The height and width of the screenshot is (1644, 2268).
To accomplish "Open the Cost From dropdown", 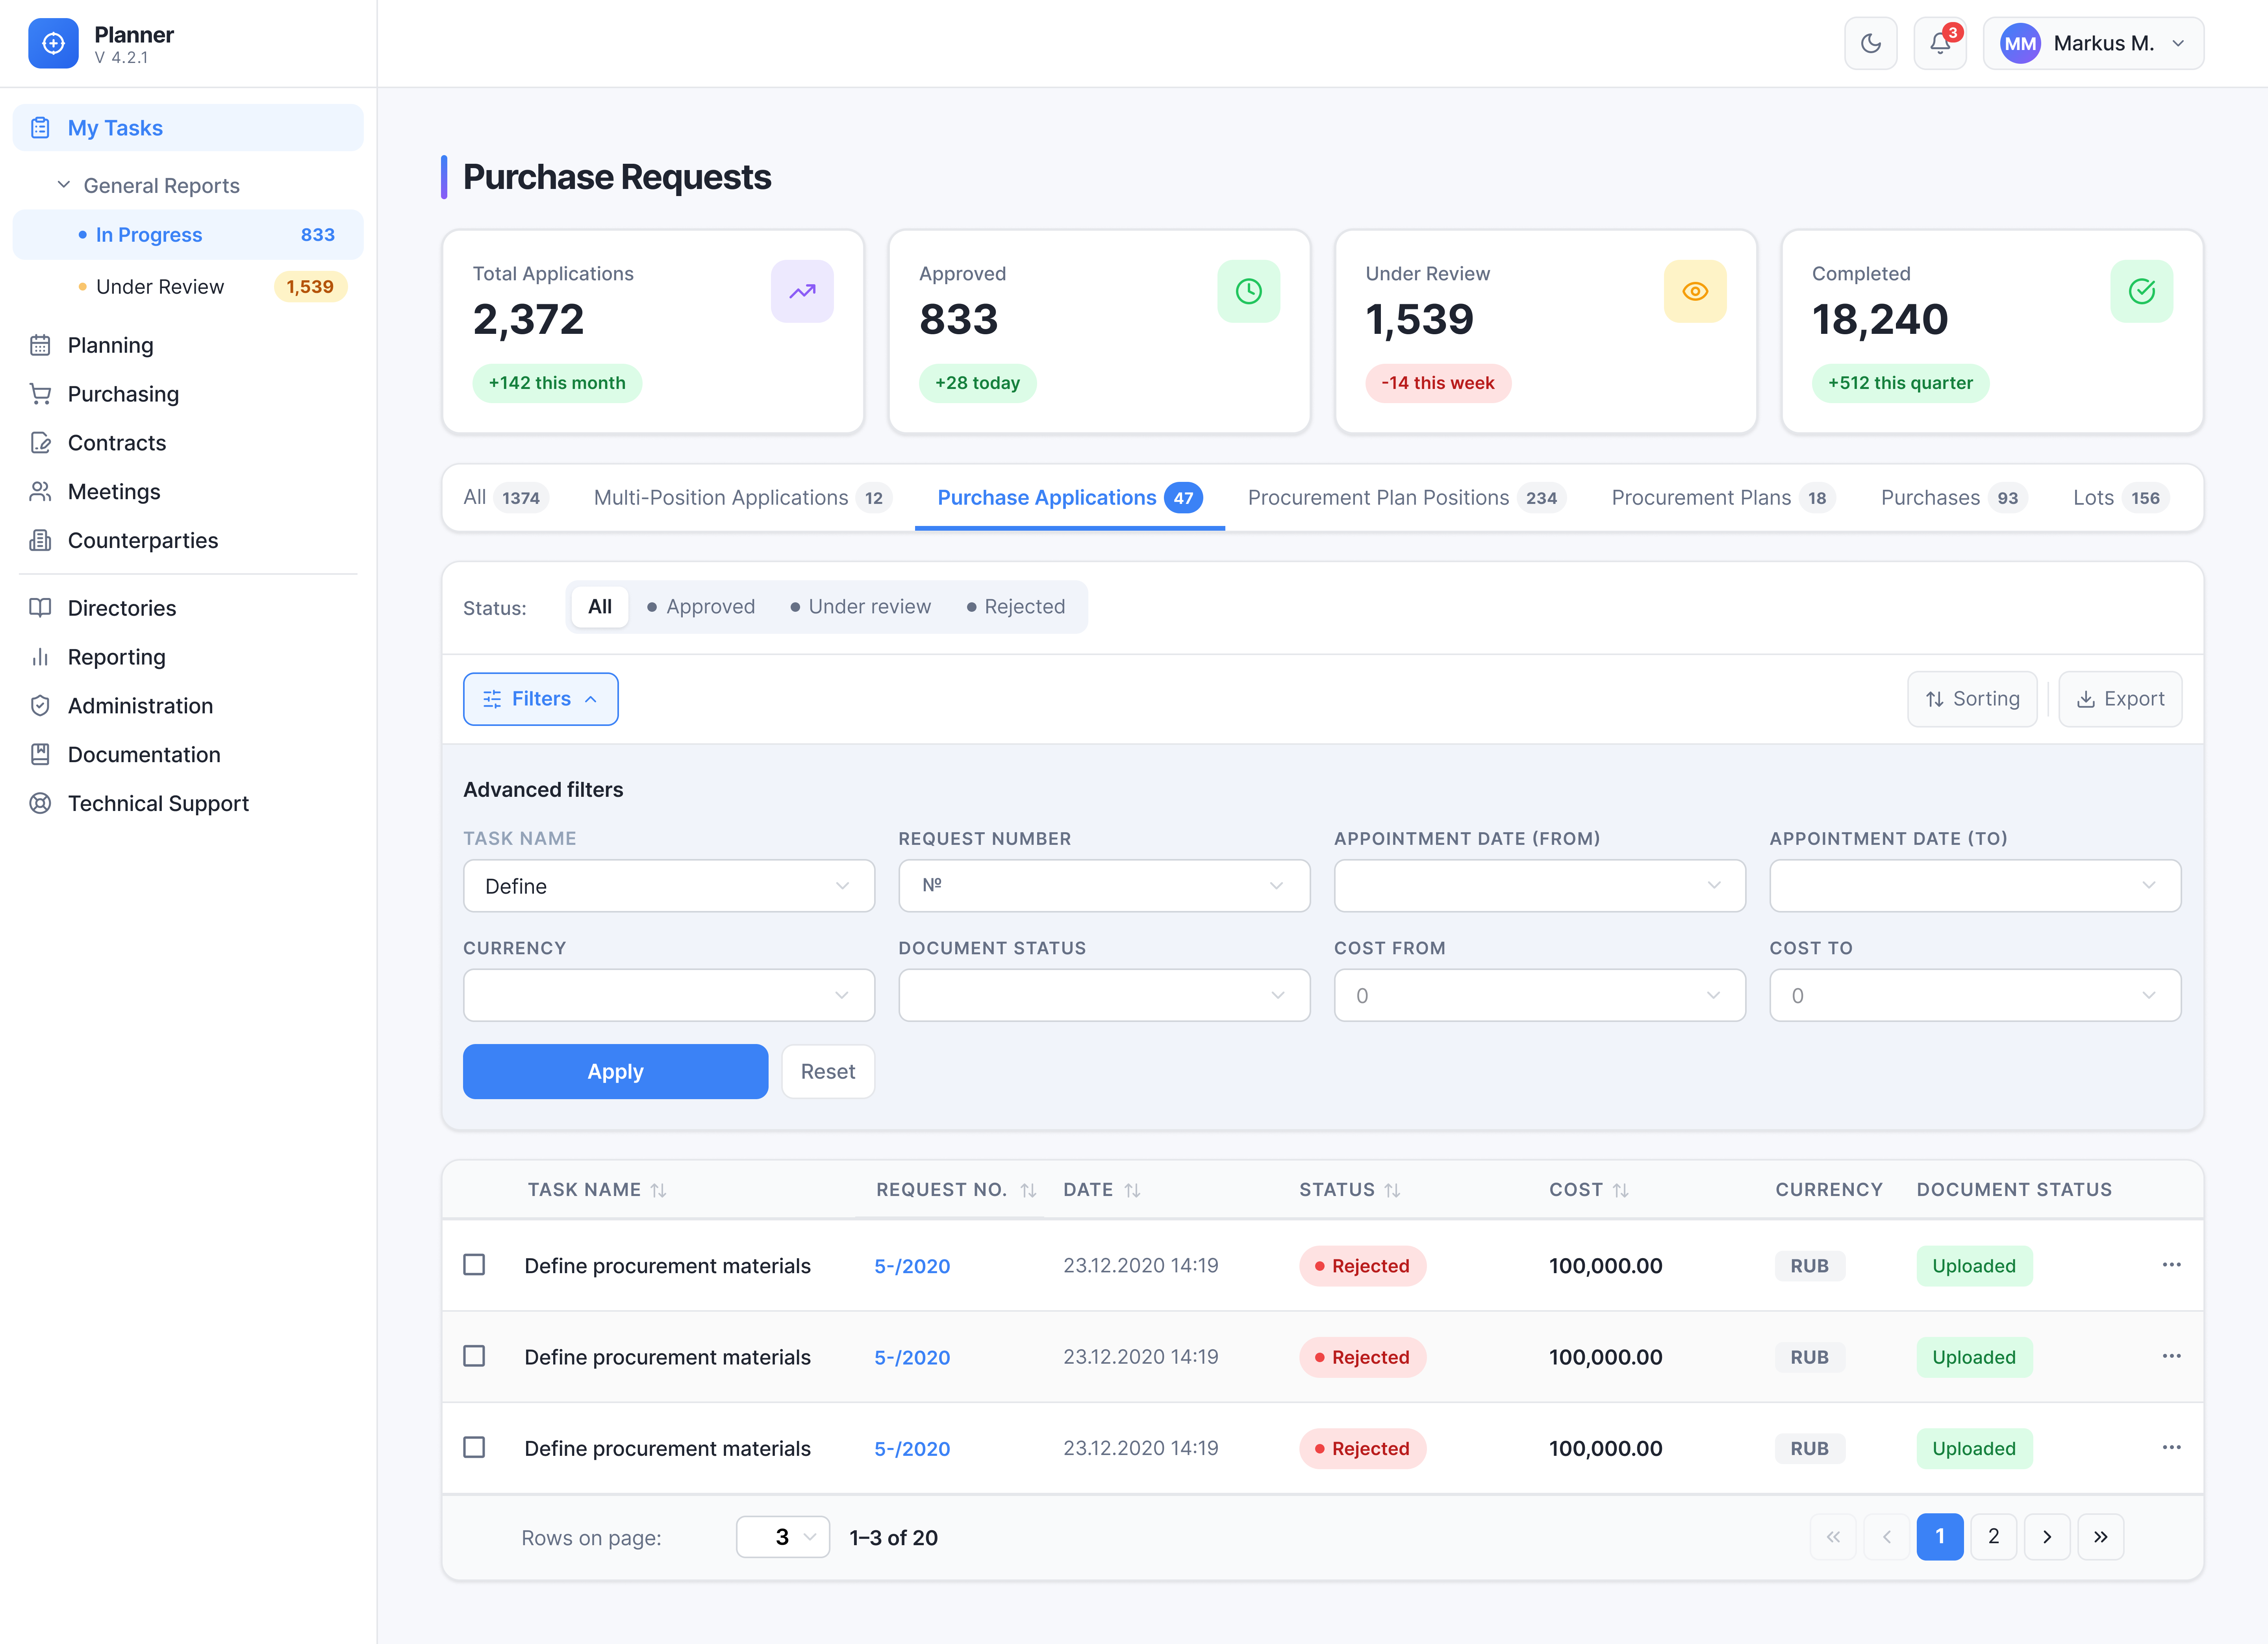I will click(1540, 995).
